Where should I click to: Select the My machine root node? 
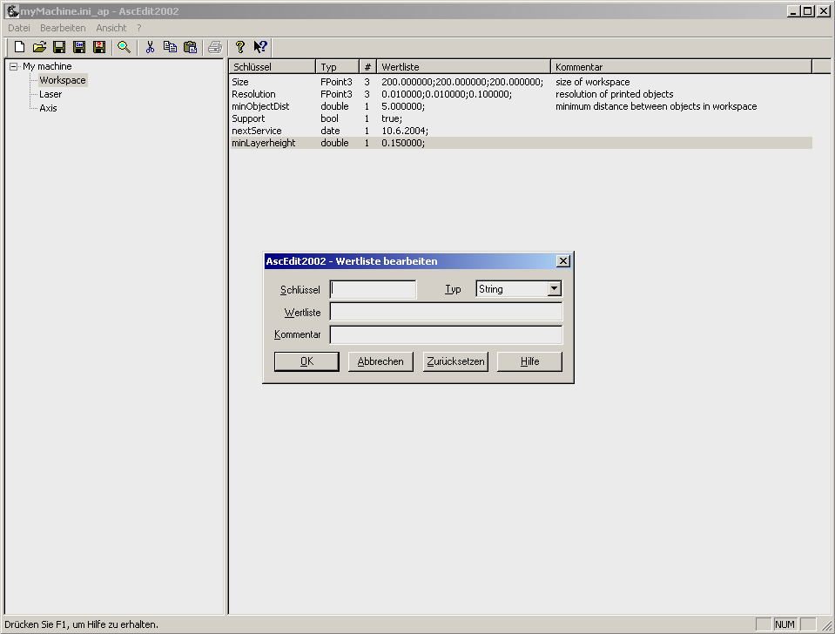pyautogui.click(x=47, y=66)
